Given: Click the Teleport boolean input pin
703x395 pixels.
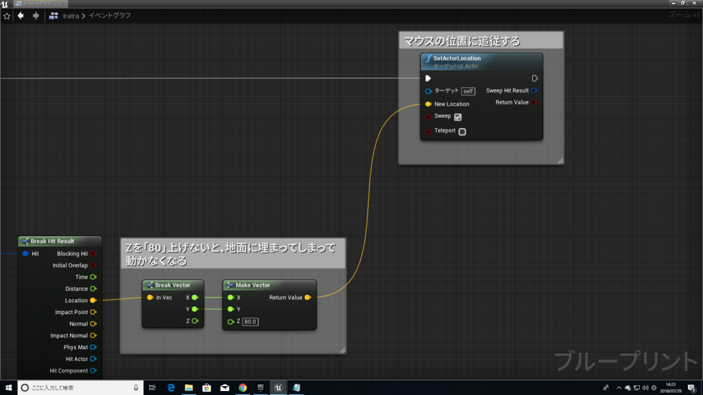Looking at the screenshot, I should 428,131.
